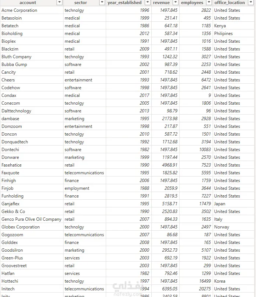Image resolution: width=256 pixels, height=297 pixels.
Task: Expand the year_established filter arrow
Action: pos(147,3)
